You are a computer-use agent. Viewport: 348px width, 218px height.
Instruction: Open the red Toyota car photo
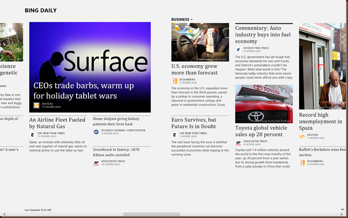[264, 104]
